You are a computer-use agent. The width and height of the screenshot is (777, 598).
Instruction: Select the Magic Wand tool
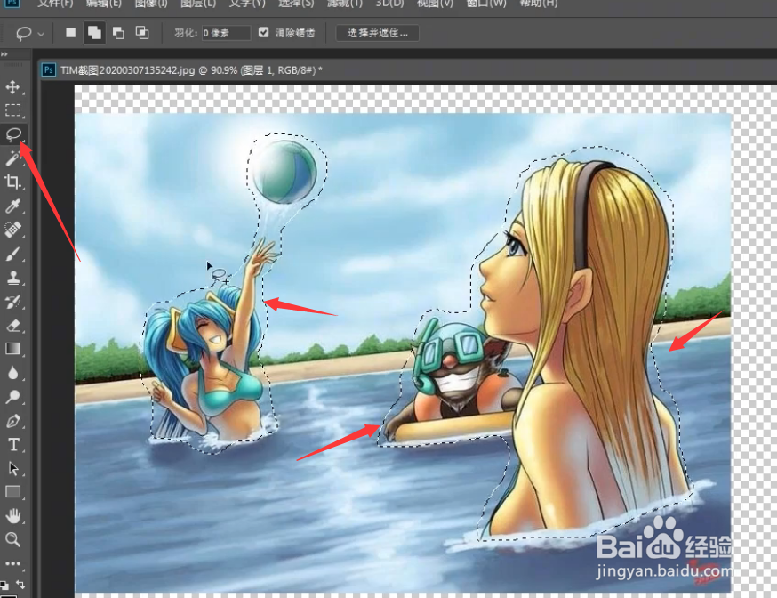tap(12, 158)
